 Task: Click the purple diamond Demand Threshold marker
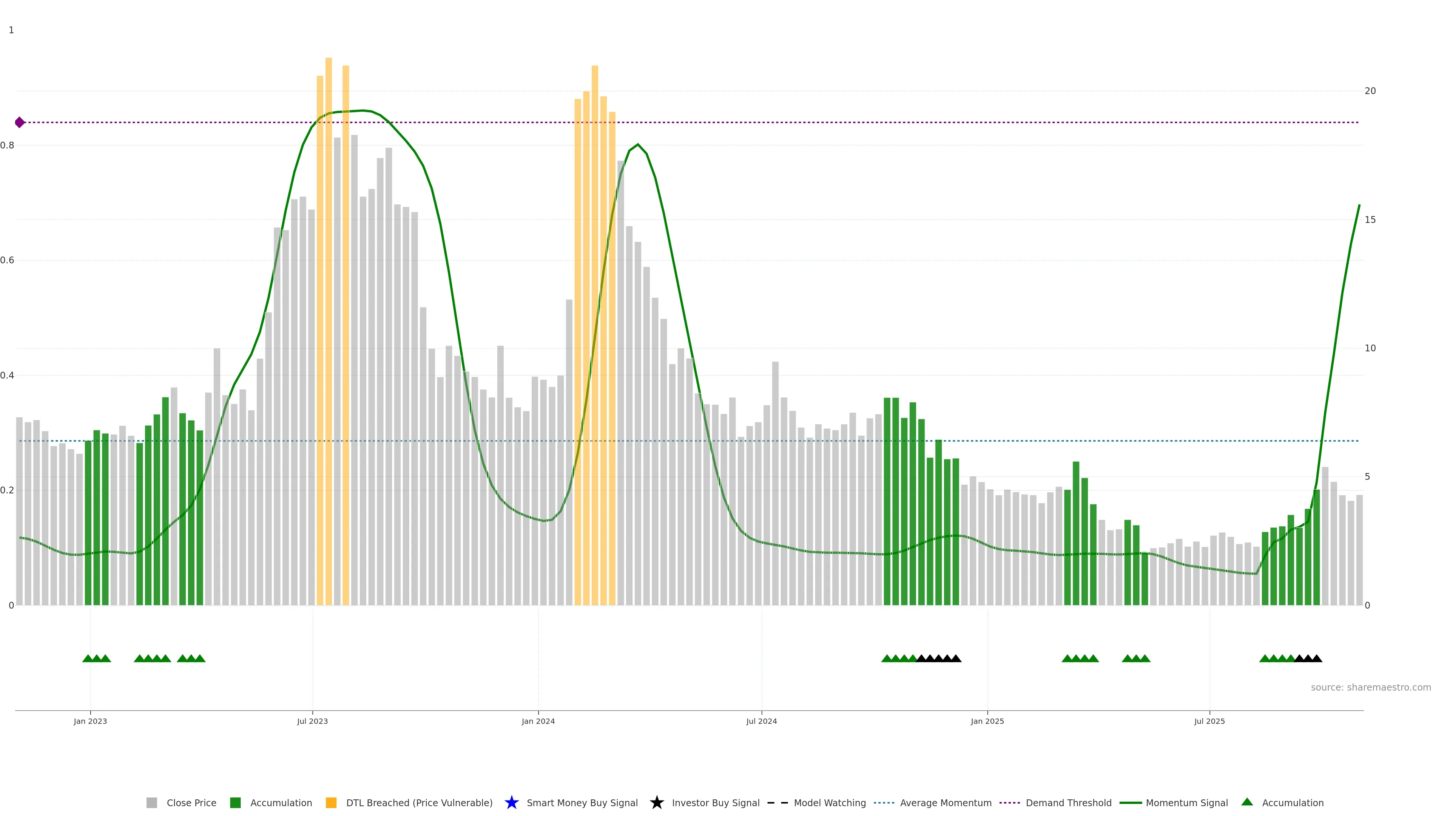click(x=20, y=122)
